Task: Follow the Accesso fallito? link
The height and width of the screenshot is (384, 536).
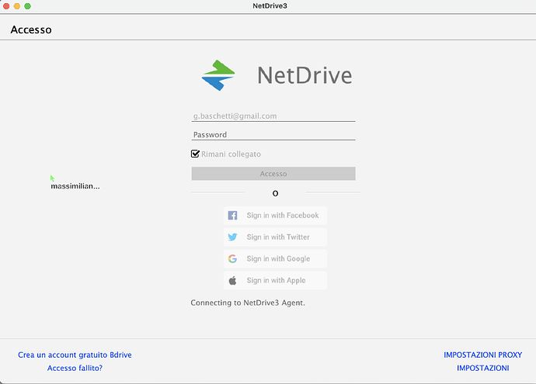Action: (75, 368)
